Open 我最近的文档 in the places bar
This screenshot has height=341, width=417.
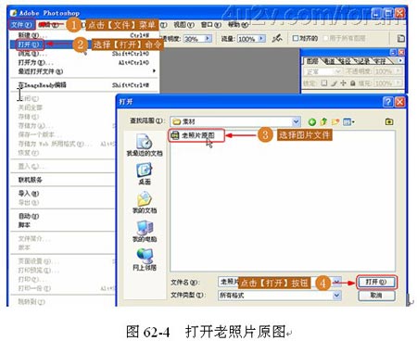pos(145,145)
